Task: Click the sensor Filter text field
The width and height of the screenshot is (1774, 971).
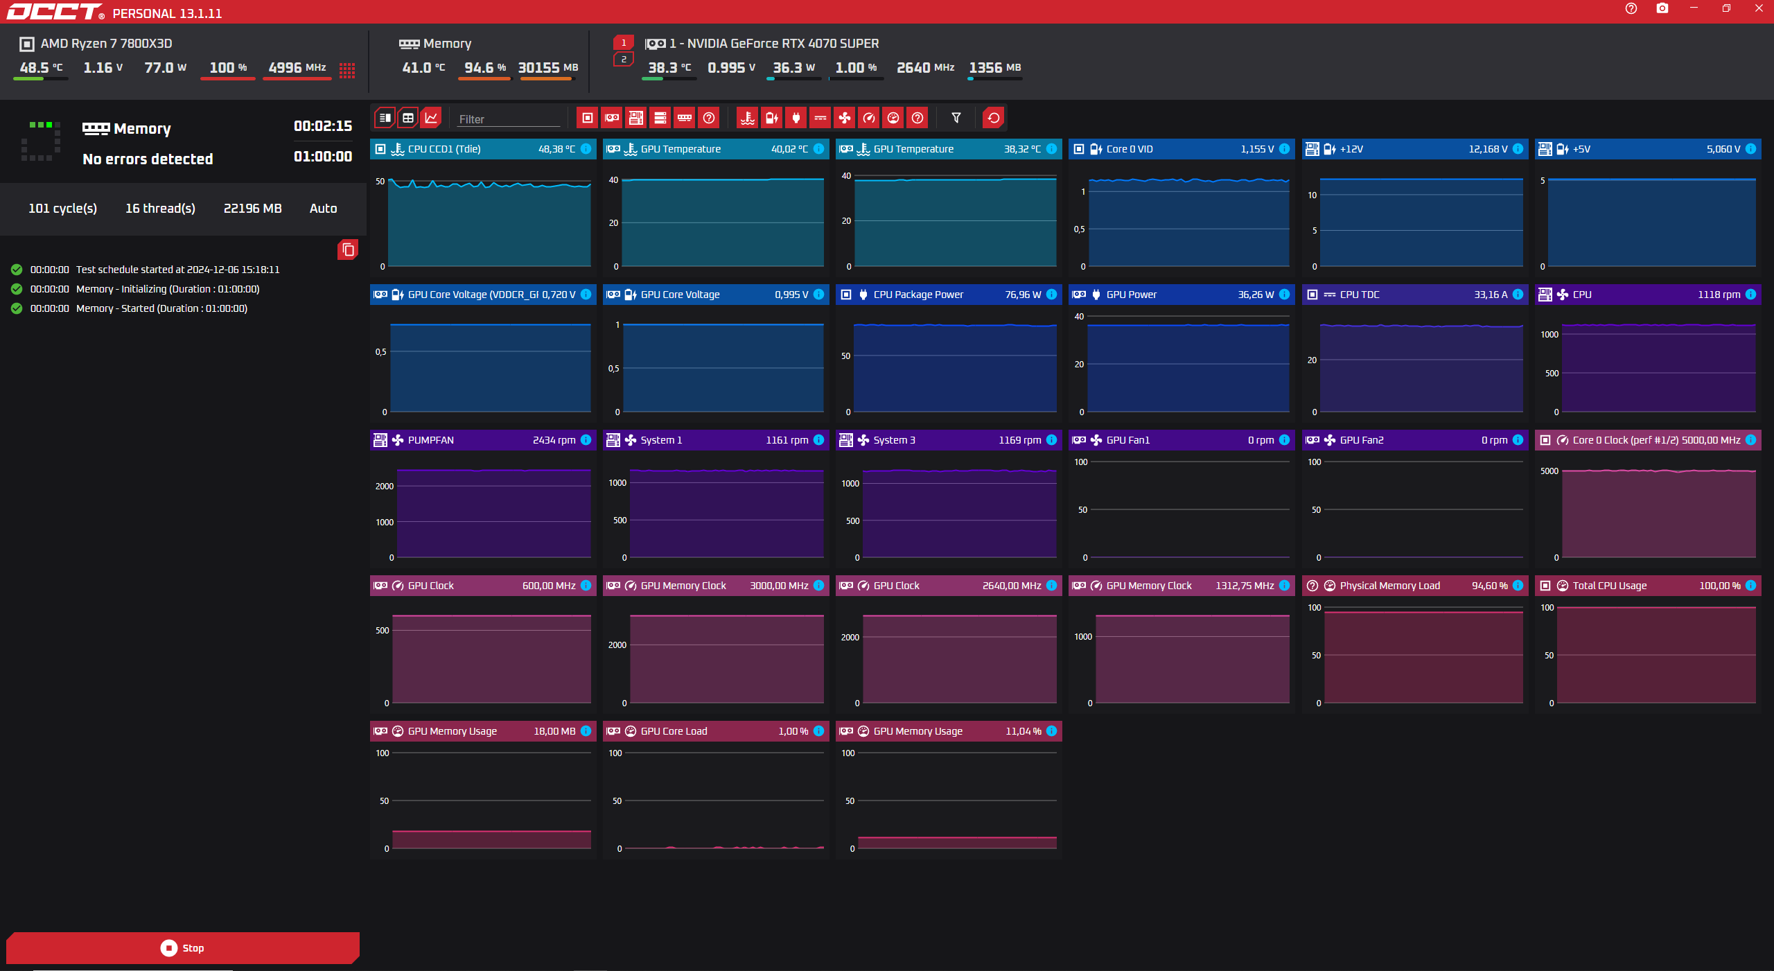Action: click(509, 119)
